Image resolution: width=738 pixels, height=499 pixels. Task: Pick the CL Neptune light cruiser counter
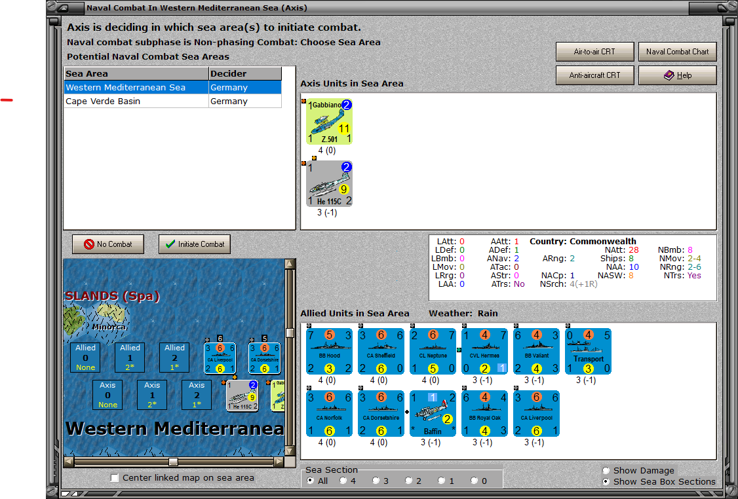433,351
